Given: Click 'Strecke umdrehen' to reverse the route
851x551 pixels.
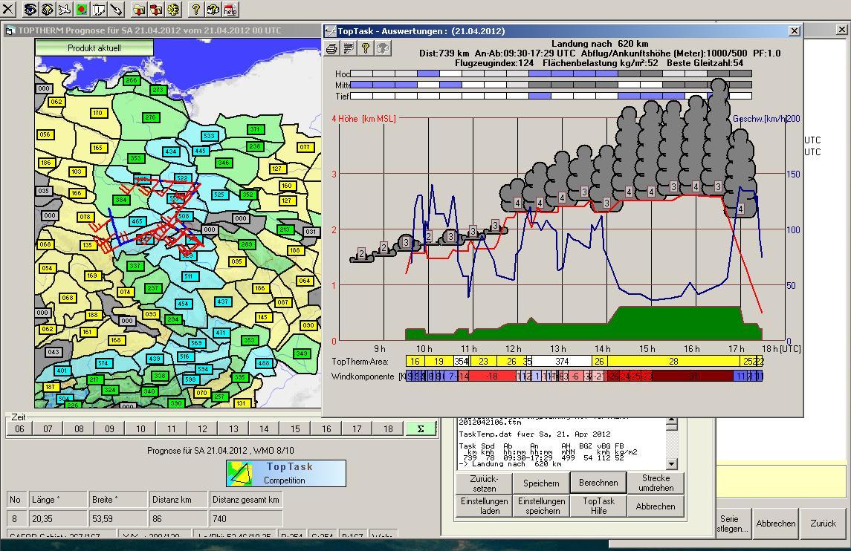Looking at the screenshot, I should pos(656,483).
